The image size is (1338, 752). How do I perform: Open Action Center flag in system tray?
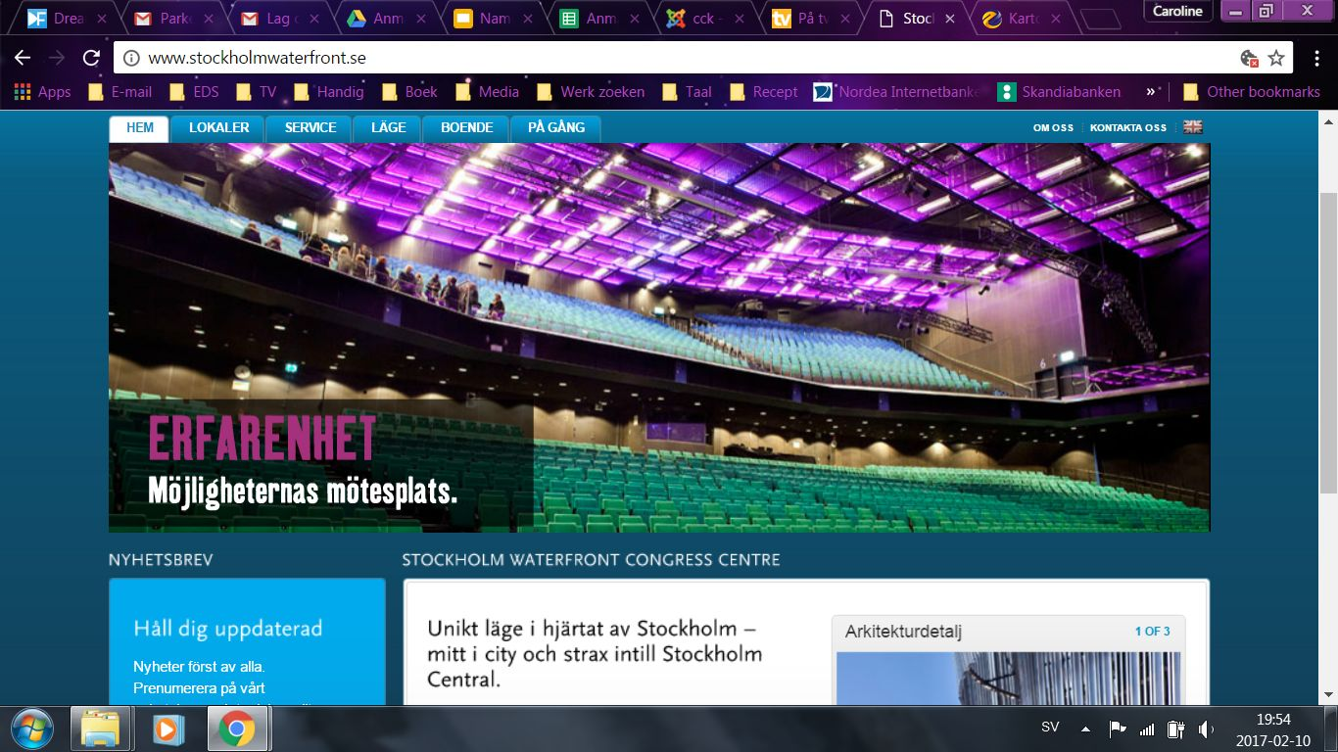click(x=1117, y=728)
